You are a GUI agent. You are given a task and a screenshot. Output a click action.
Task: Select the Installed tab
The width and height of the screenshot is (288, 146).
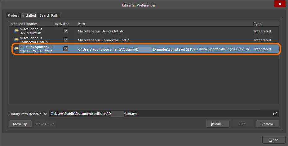click(x=29, y=15)
